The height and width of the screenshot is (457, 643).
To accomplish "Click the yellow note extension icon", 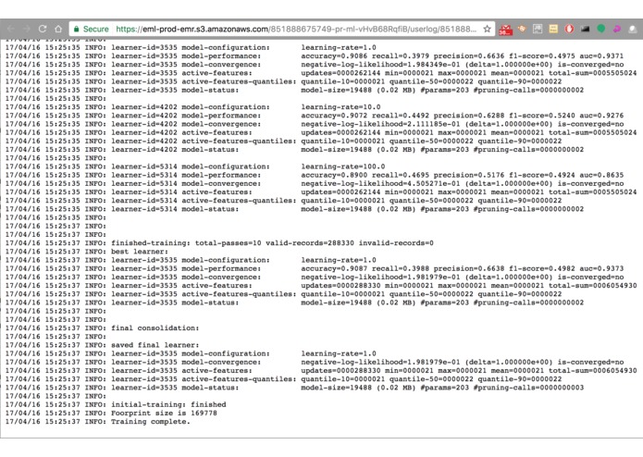I will point(553,29).
